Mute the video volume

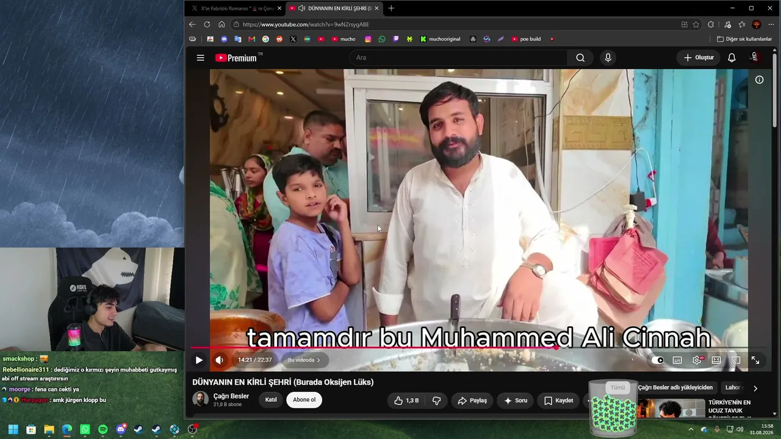(219, 360)
